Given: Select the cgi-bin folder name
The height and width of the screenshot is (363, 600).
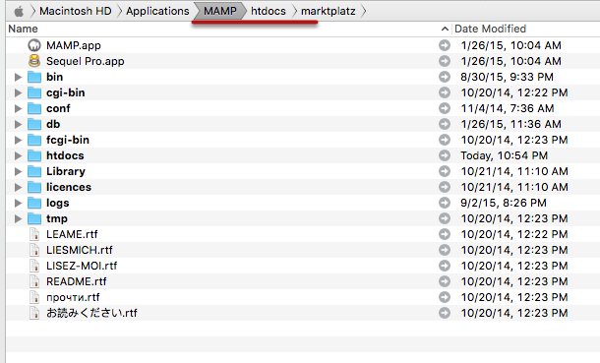Looking at the screenshot, I should 66,92.
